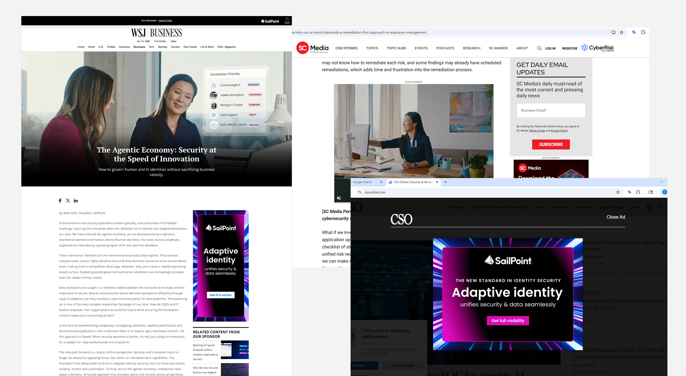Screen dimensions: 686x376
Task: Open WSJ. Magazine in WSJ navigation
Action: tap(227, 47)
